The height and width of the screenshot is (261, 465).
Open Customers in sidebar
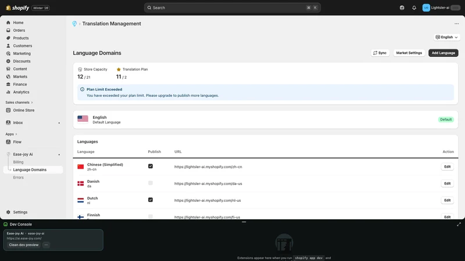pos(23,46)
